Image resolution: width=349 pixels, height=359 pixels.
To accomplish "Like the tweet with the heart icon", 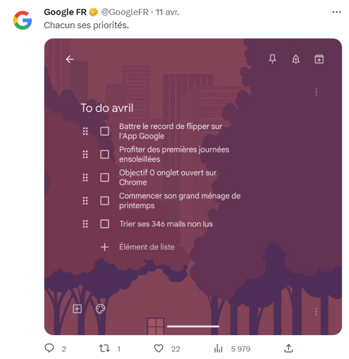I will (x=158, y=348).
